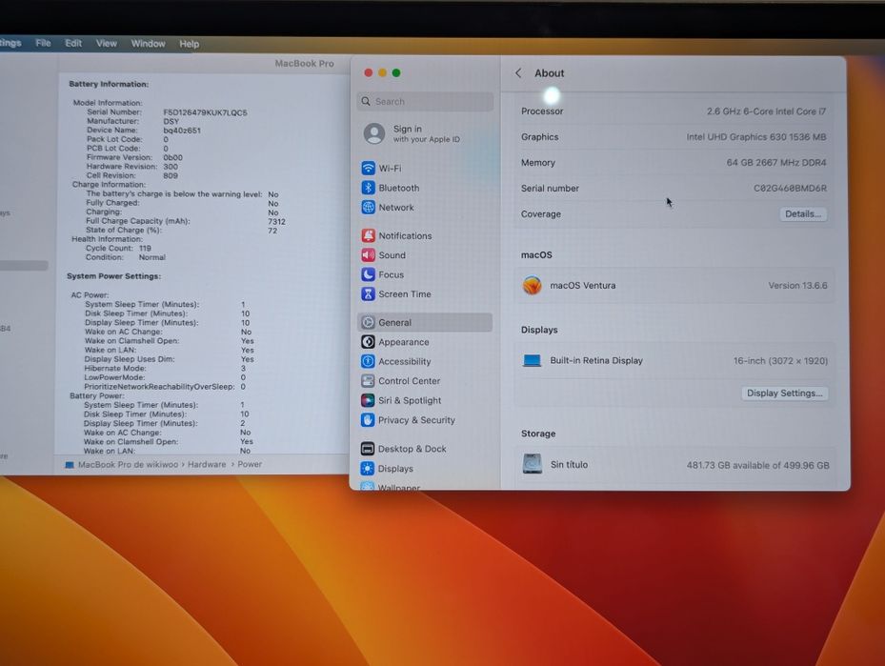Select the Network globe icon
The width and height of the screenshot is (885, 666).
368,207
